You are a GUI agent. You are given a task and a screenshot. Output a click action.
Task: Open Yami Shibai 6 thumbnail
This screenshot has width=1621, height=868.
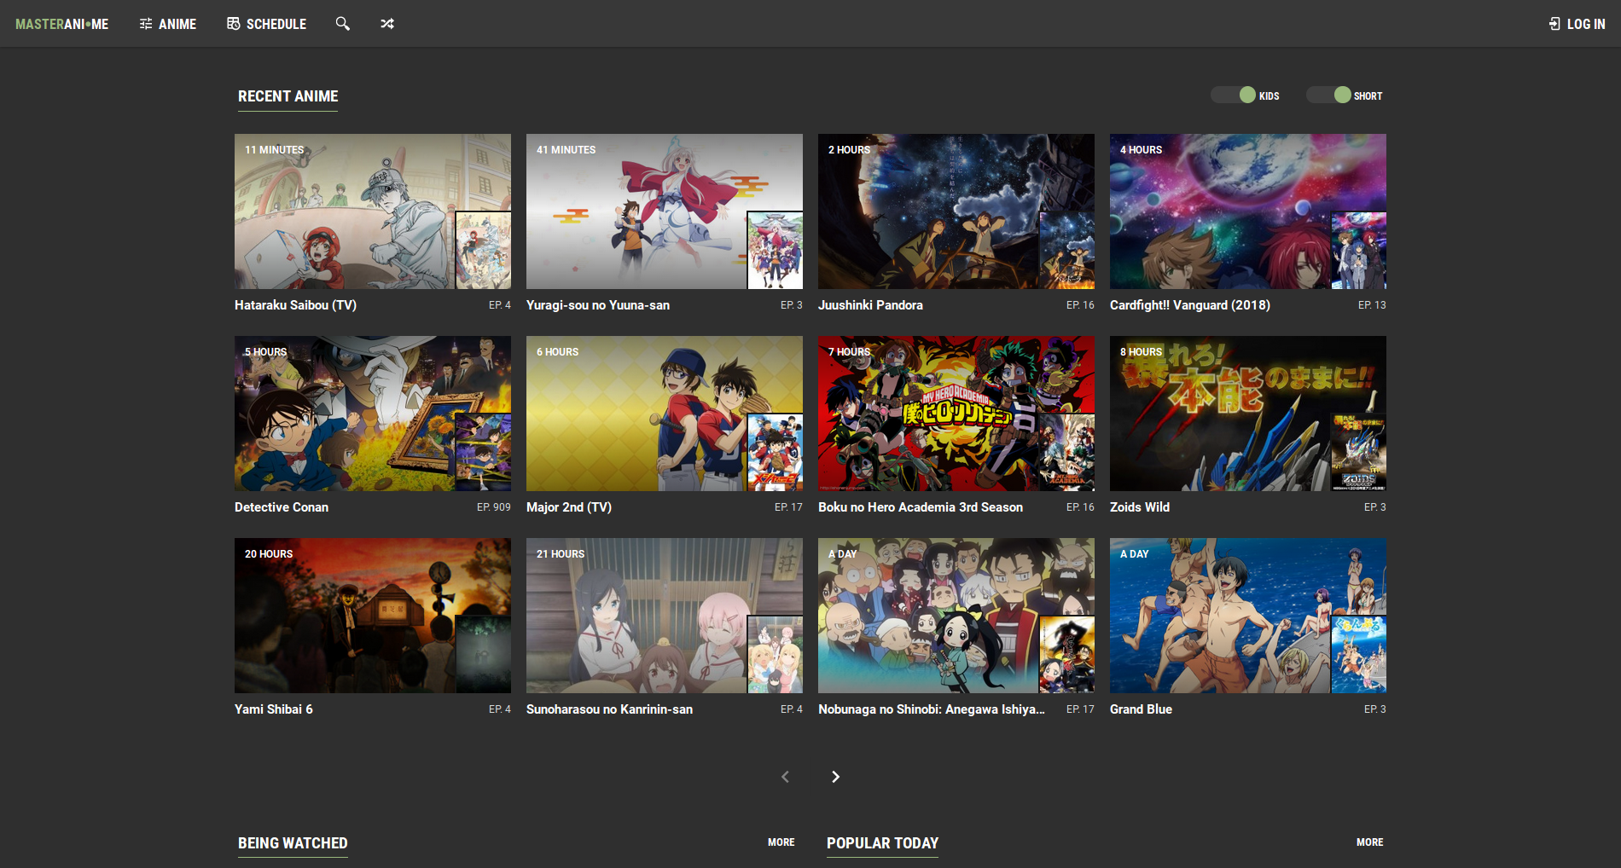(x=373, y=616)
